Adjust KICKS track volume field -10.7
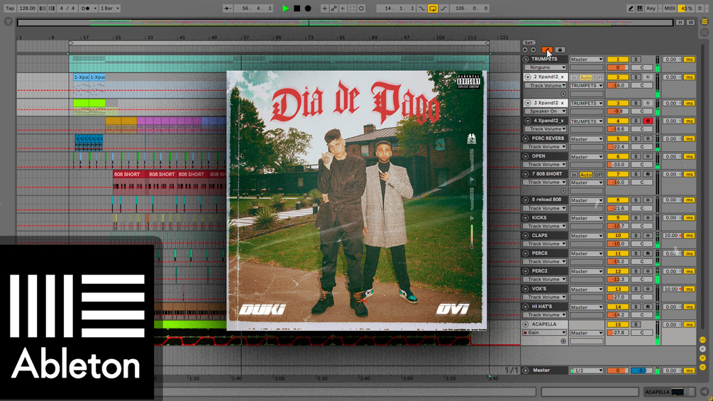 617,226
